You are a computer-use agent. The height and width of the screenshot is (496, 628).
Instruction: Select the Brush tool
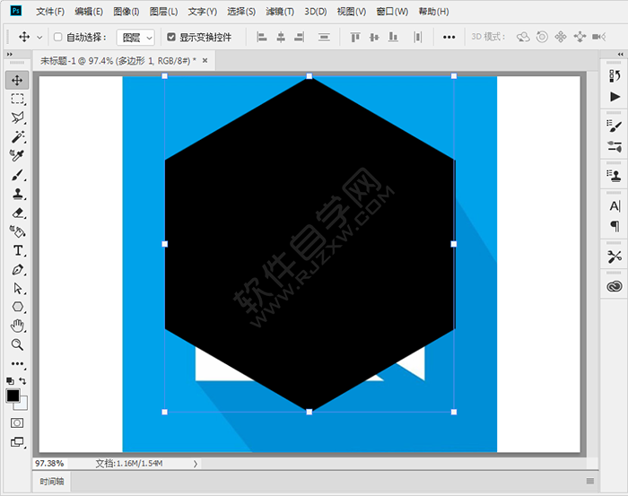point(17,175)
